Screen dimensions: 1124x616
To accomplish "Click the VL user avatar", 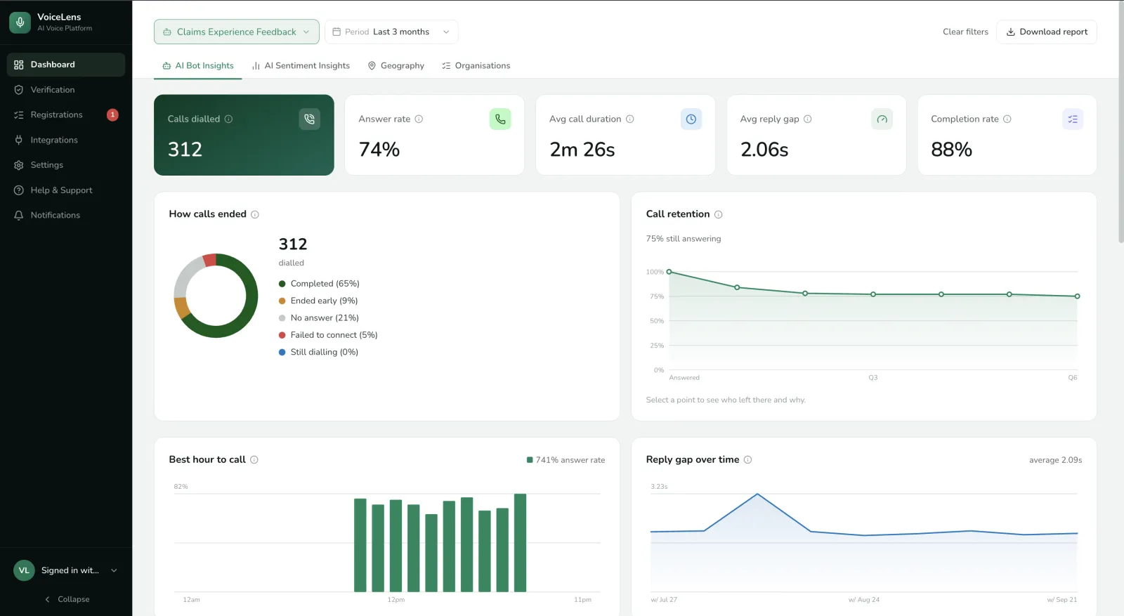I will [24, 570].
